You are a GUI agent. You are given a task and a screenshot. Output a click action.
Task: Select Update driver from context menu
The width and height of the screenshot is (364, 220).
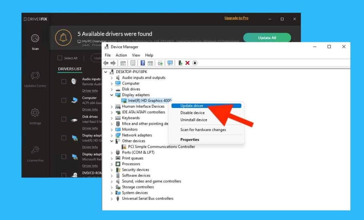tap(192, 106)
